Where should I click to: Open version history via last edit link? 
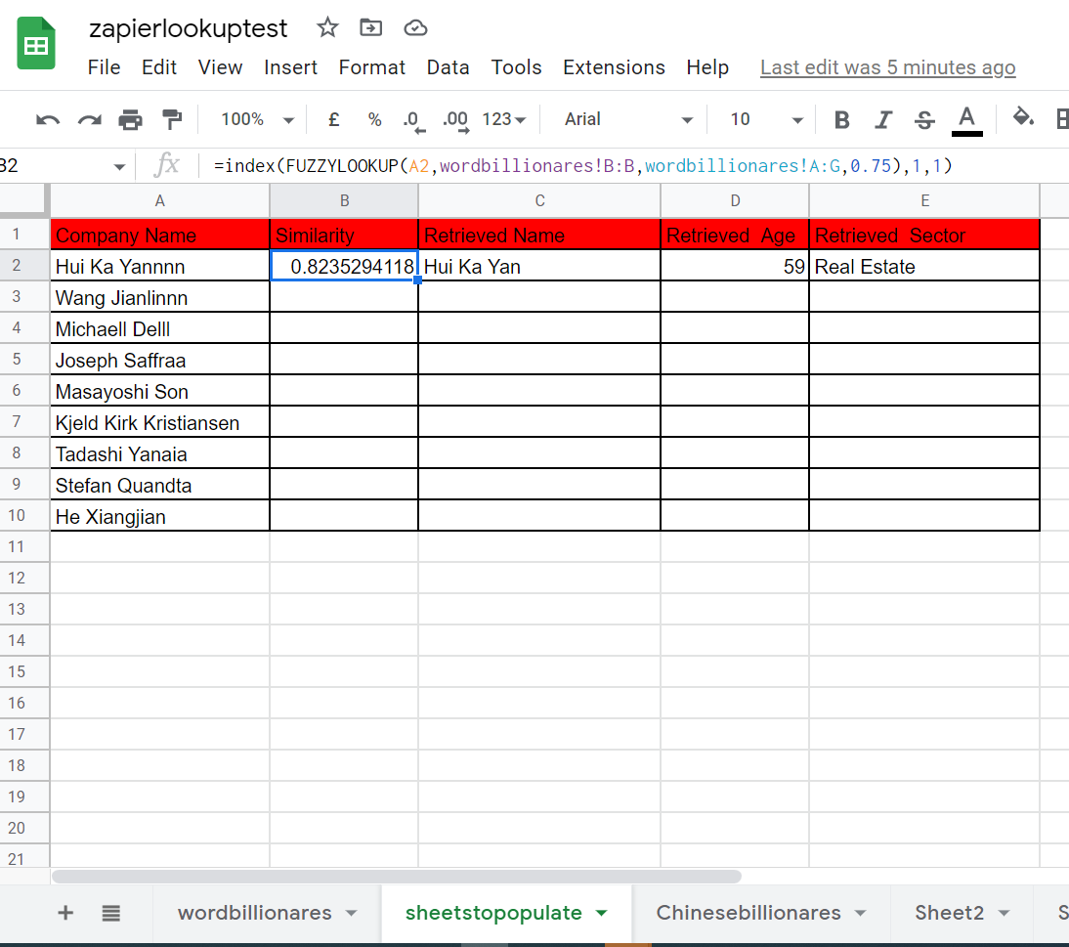click(887, 66)
